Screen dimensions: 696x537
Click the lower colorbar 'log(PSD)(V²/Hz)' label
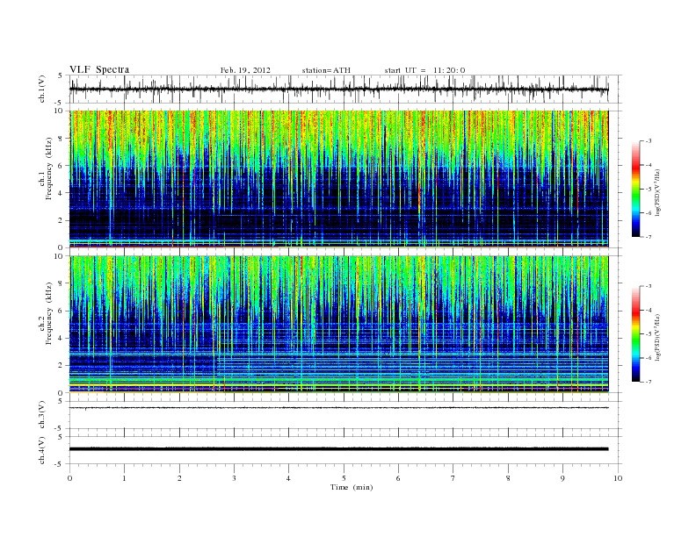(659, 336)
